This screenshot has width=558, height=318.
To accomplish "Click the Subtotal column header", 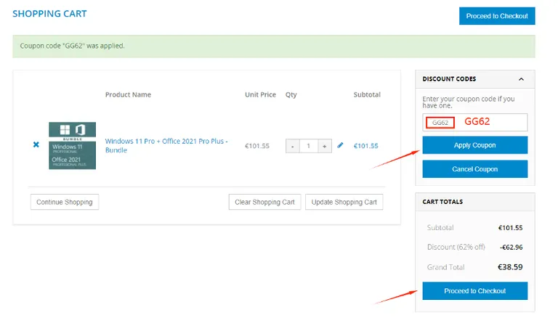I will [367, 94].
